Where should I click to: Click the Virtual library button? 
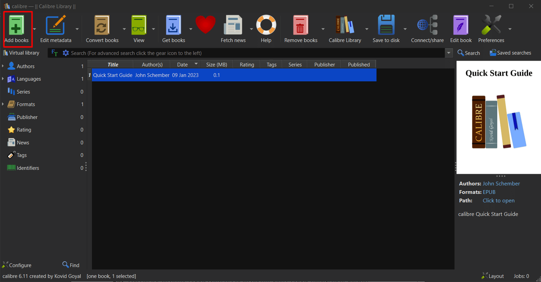click(21, 53)
